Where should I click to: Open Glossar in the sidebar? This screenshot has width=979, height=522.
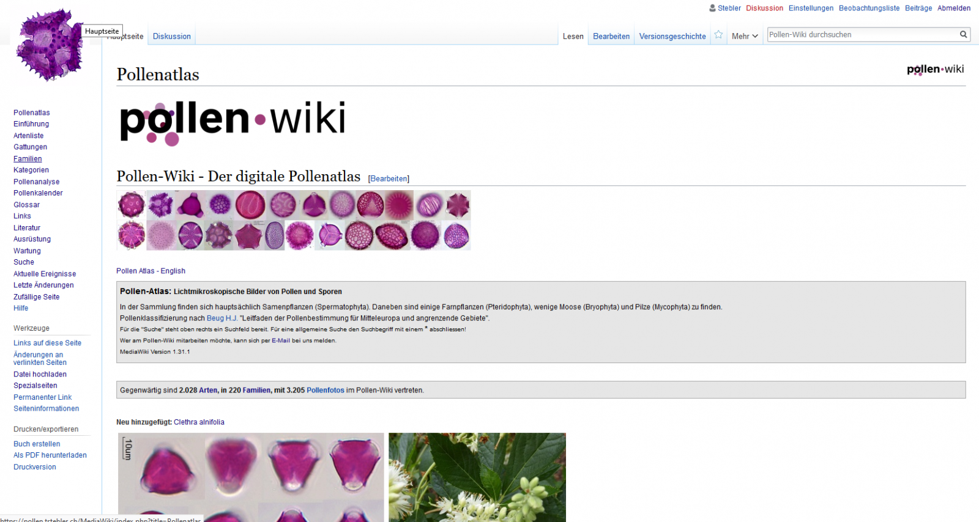(x=27, y=205)
